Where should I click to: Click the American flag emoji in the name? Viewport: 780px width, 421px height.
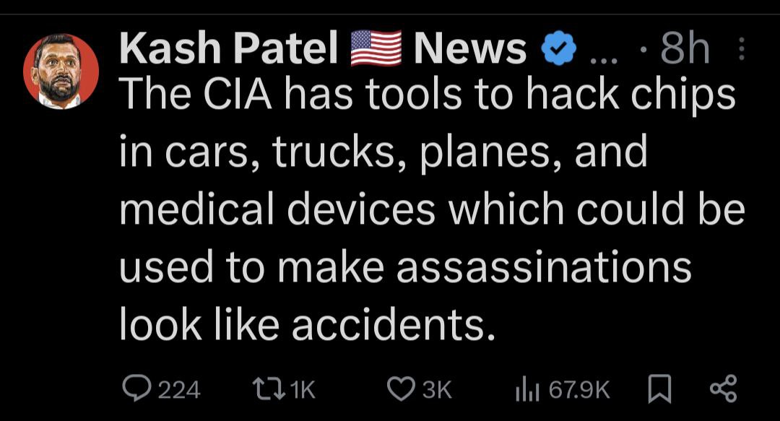tap(376, 51)
